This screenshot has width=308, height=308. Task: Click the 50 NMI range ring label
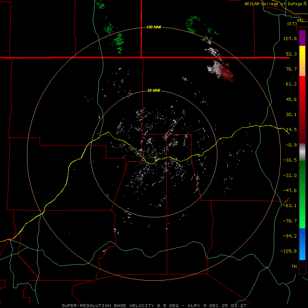[x=154, y=90]
